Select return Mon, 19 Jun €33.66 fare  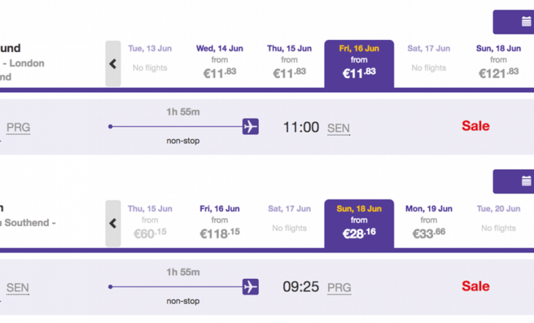click(x=428, y=224)
